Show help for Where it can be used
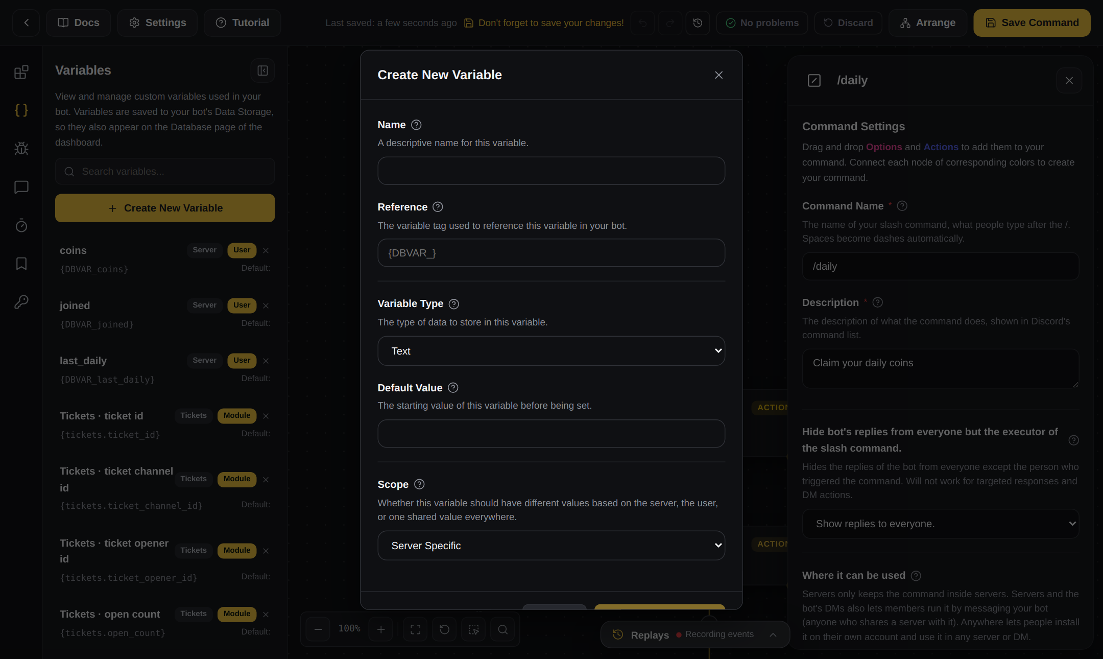 pyautogui.click(x=916, y=576)
